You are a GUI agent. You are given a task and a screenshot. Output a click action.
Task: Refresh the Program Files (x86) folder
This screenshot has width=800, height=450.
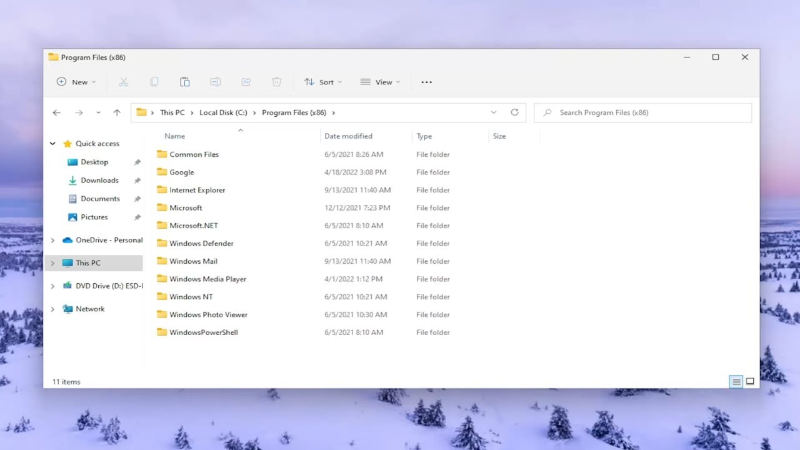514,112
